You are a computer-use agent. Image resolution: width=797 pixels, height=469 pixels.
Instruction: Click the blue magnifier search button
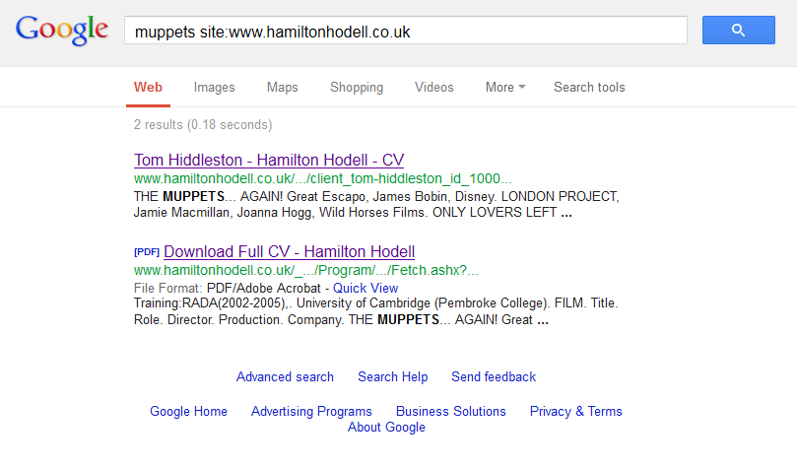coord(738,31)
